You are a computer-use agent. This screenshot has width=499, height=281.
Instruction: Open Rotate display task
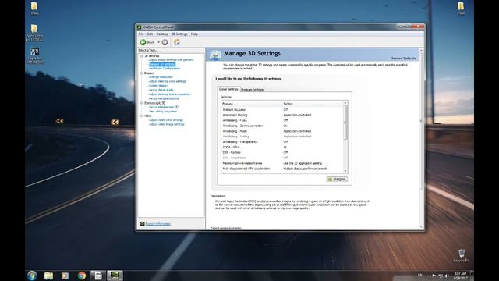pyautogui.click(x=157, y=86)
